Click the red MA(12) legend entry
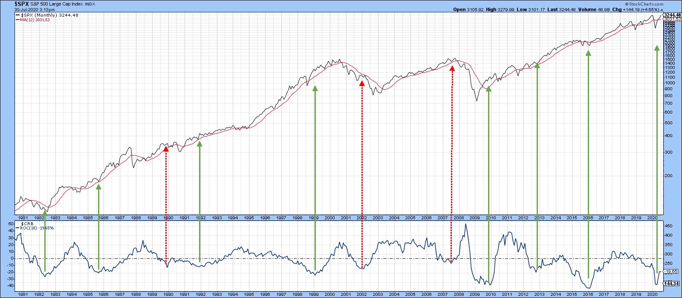The height and width of the screenshot is (298, 682). 35,20
